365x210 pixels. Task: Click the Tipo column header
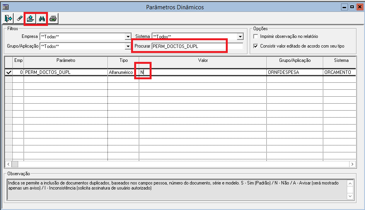click(123, 60)
